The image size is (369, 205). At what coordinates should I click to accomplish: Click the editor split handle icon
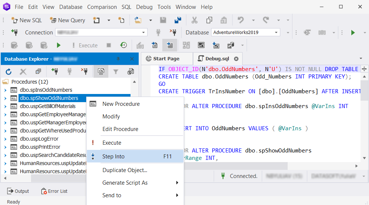[x=364, y=69]
